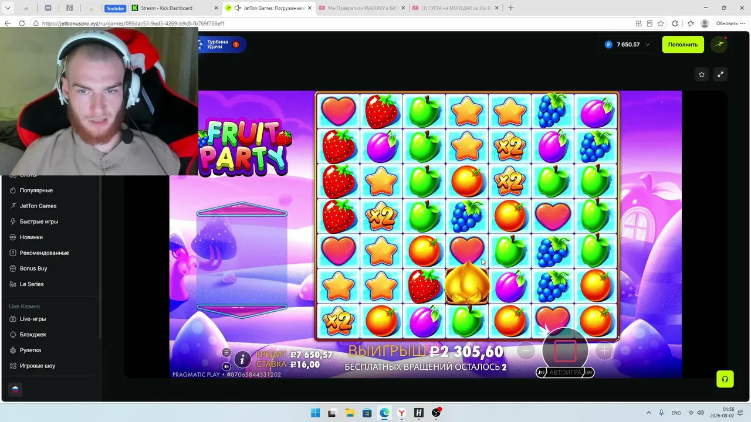Screen dimensions: 751x422
Task: Open Новинки in the sidebar
Action: click(31, 237)
